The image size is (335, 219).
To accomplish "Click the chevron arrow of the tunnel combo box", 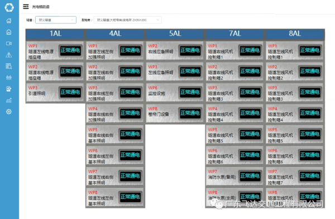I will 72,20.
